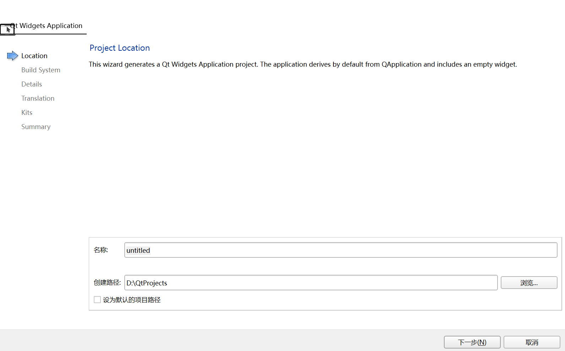565x351 pixels.
Task: Select the Build System wizard step
Action: point(41,70)
